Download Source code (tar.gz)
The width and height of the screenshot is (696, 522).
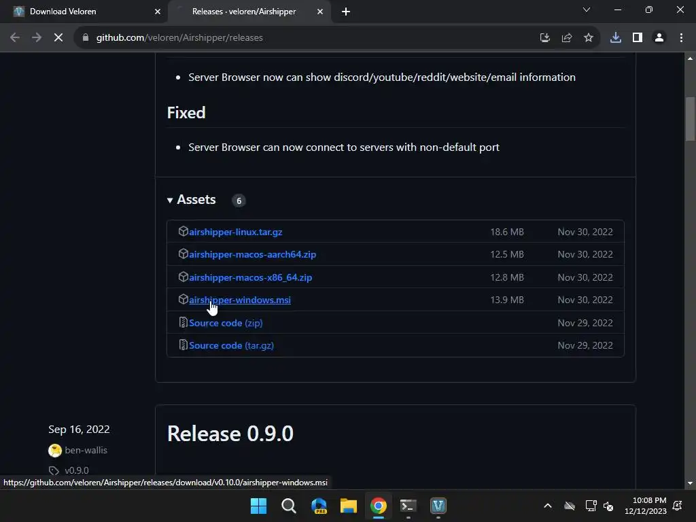(231, 345)
